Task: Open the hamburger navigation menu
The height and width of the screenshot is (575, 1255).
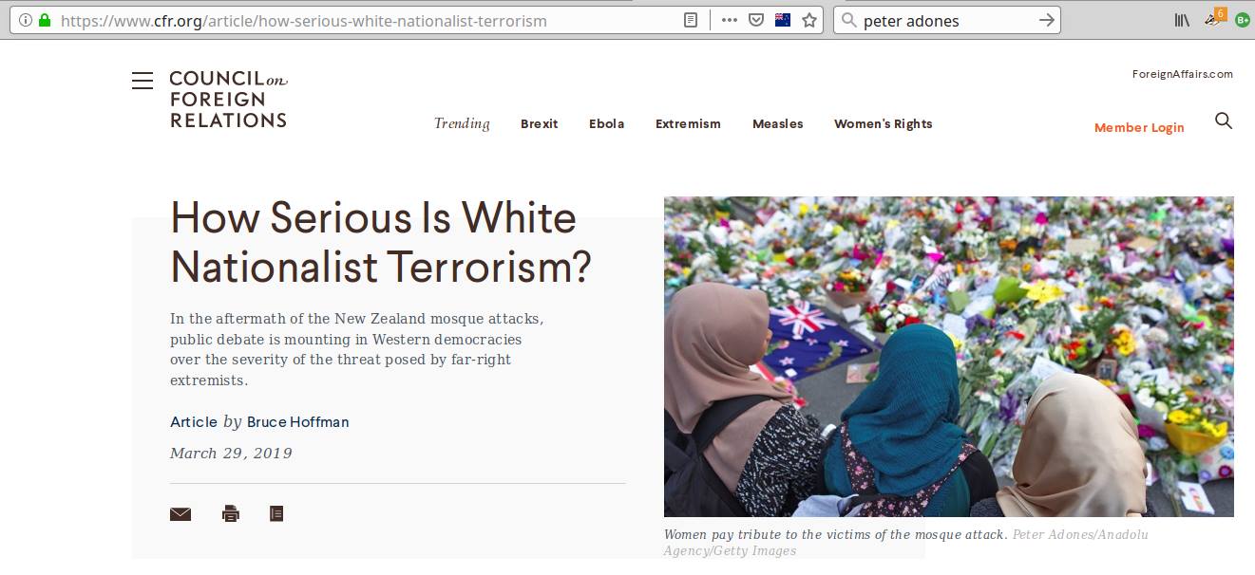Action: coord(143,81)
